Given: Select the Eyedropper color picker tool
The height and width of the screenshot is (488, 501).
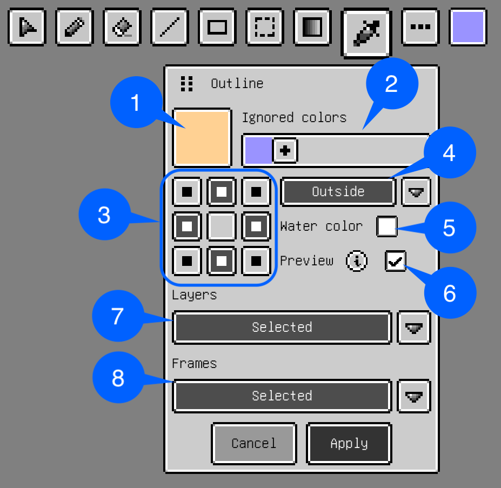Looking at the screenshot, I should 366,32.
